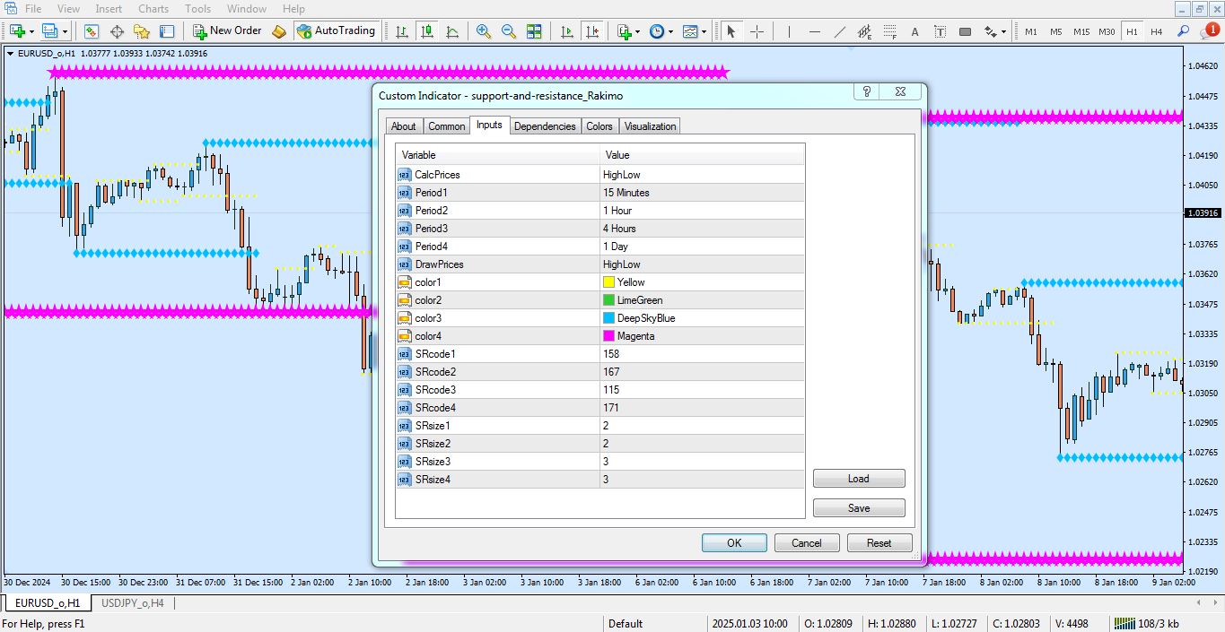Open the New Order dialog

pyautogui.click(x=227, y=30)
